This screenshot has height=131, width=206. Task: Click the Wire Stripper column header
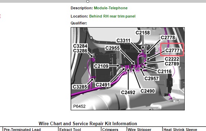point(140,129)
